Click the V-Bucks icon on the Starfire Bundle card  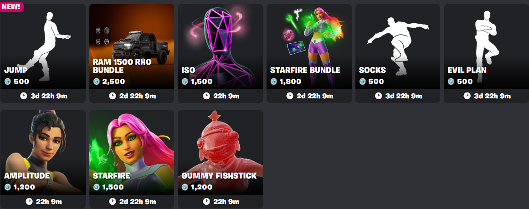(273, 82)
